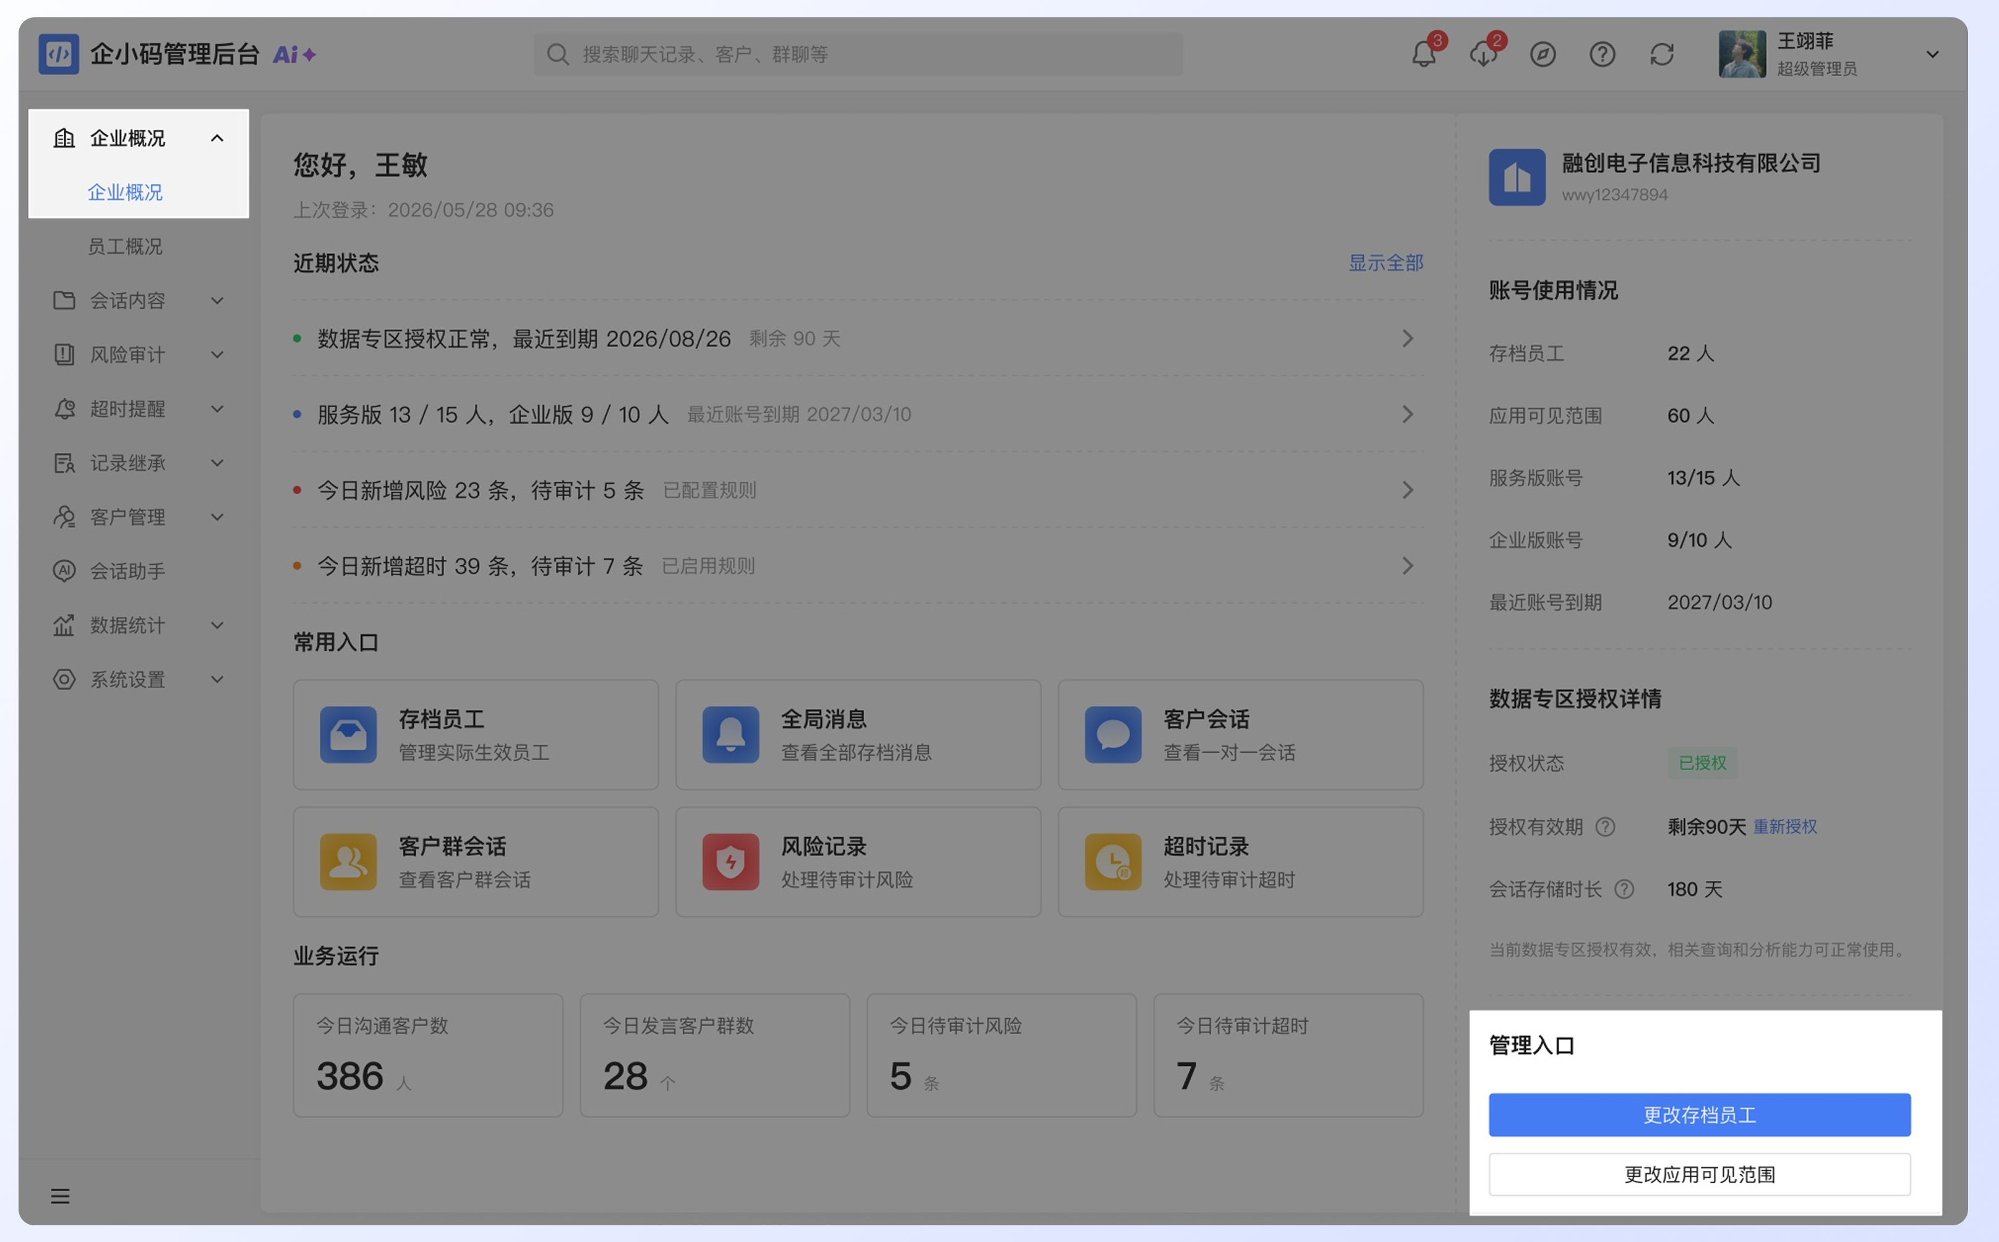This screenshot has width=1999, height=1242.
Task: Open the 数据专区授权正常 status row
Action: (858, 338)
